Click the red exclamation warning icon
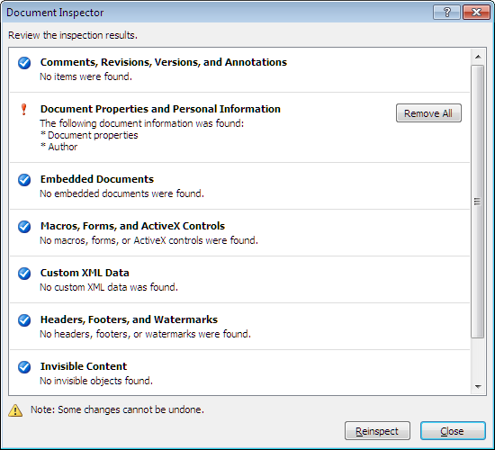This screenshot has width=495, height=450. (23, 110)
